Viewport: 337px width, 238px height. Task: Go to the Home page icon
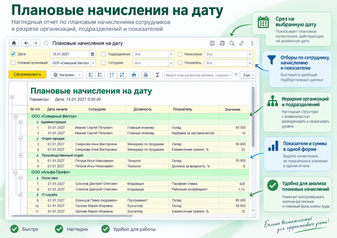tap(14, 43)
